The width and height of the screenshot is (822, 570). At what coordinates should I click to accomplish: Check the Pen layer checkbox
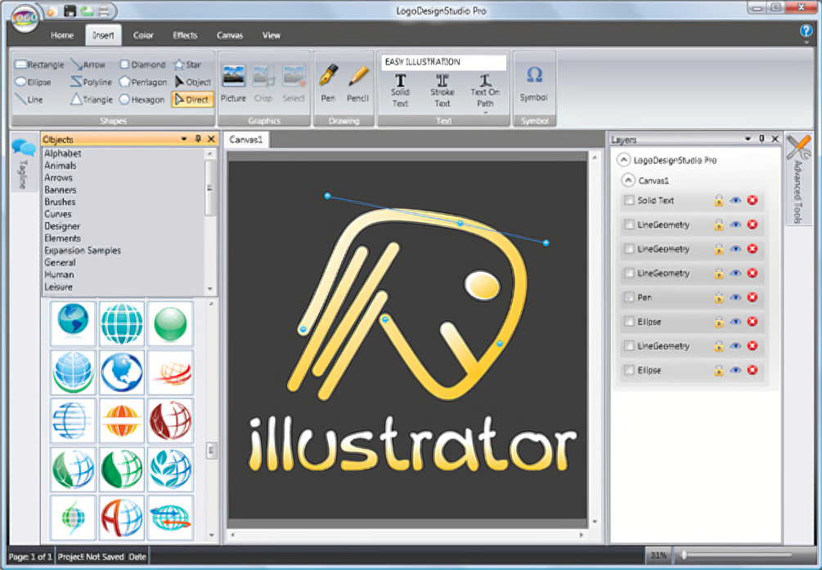[x=629, y=297]
